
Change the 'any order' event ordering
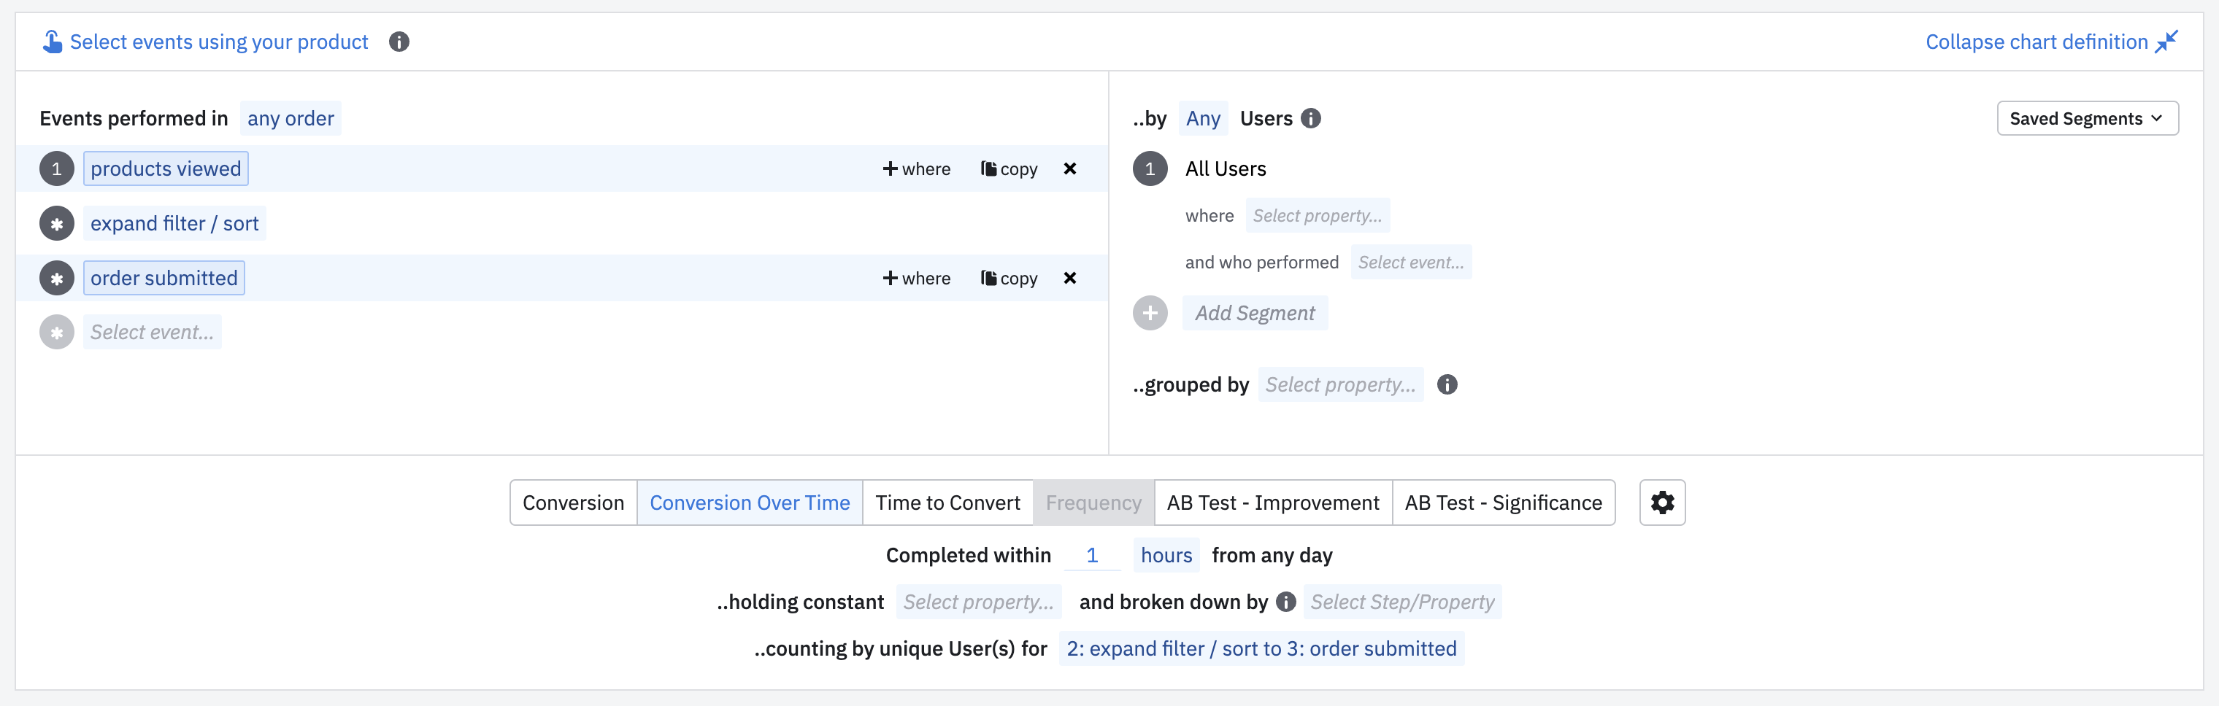(291, 119)
